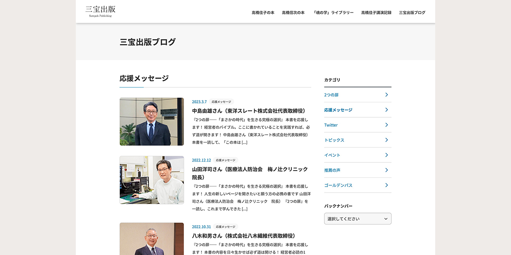This screenshot has height=255, width=511.
Task: Click the date 2022.12.12
Action: point(201,160)
